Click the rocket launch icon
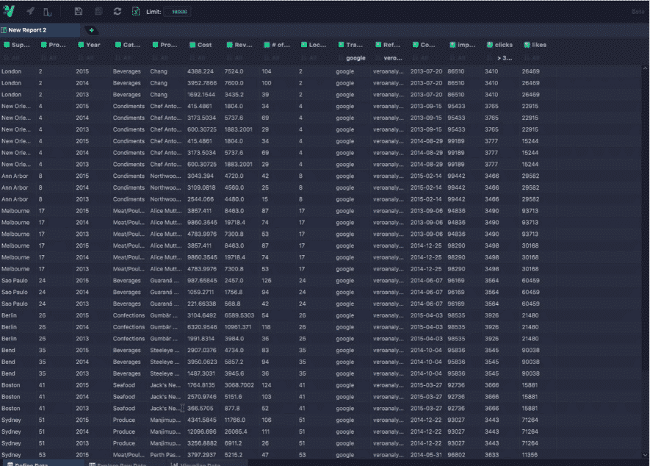Image resolution: width=650 pixels, height=466 pixels. tap(30, 12)
